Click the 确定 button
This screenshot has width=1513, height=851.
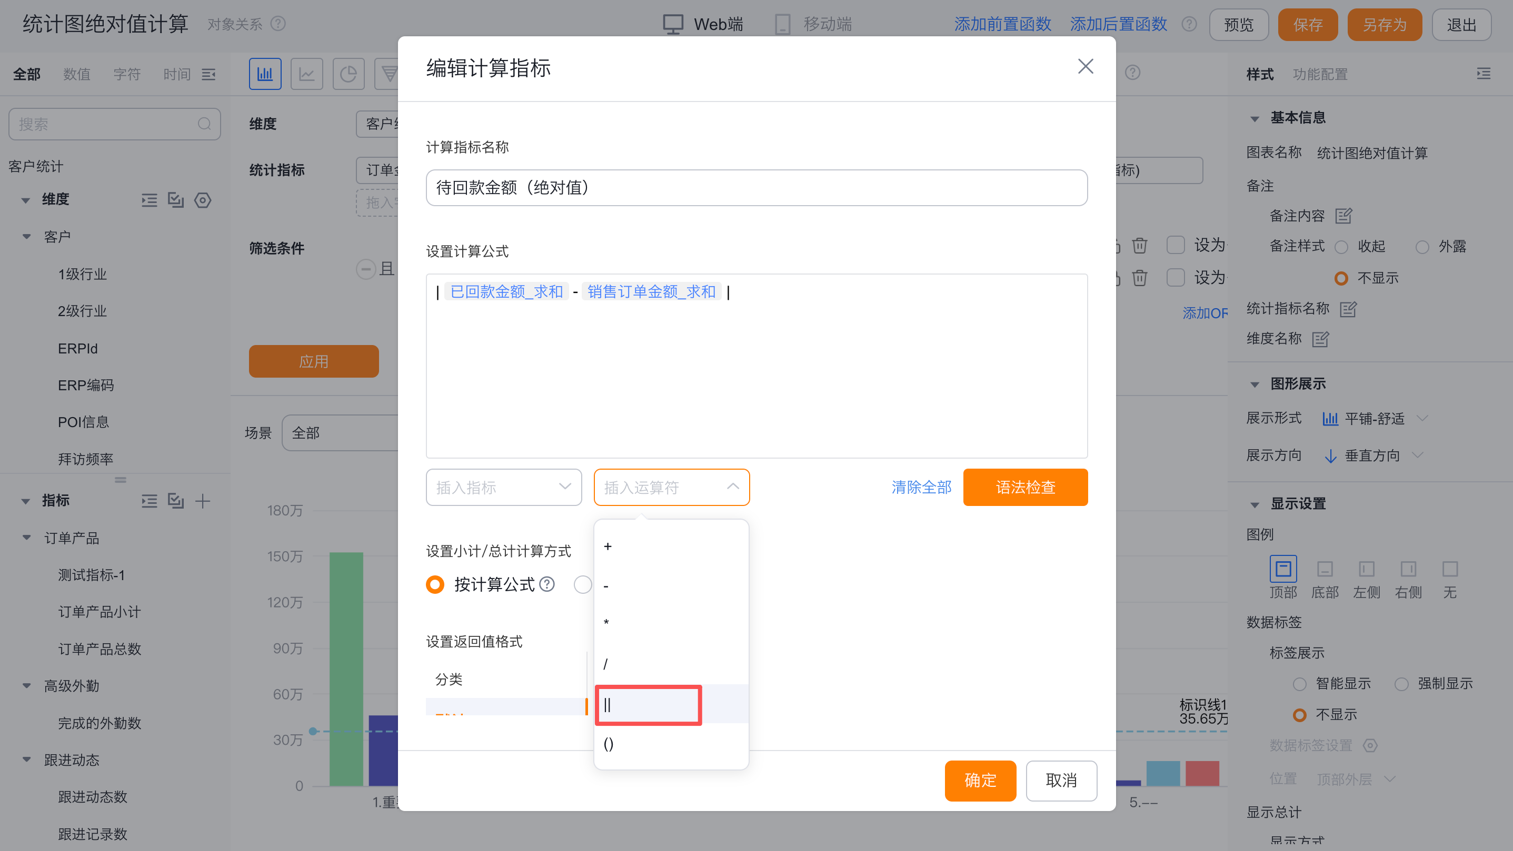pyautogui.click(x=980, y=781)
